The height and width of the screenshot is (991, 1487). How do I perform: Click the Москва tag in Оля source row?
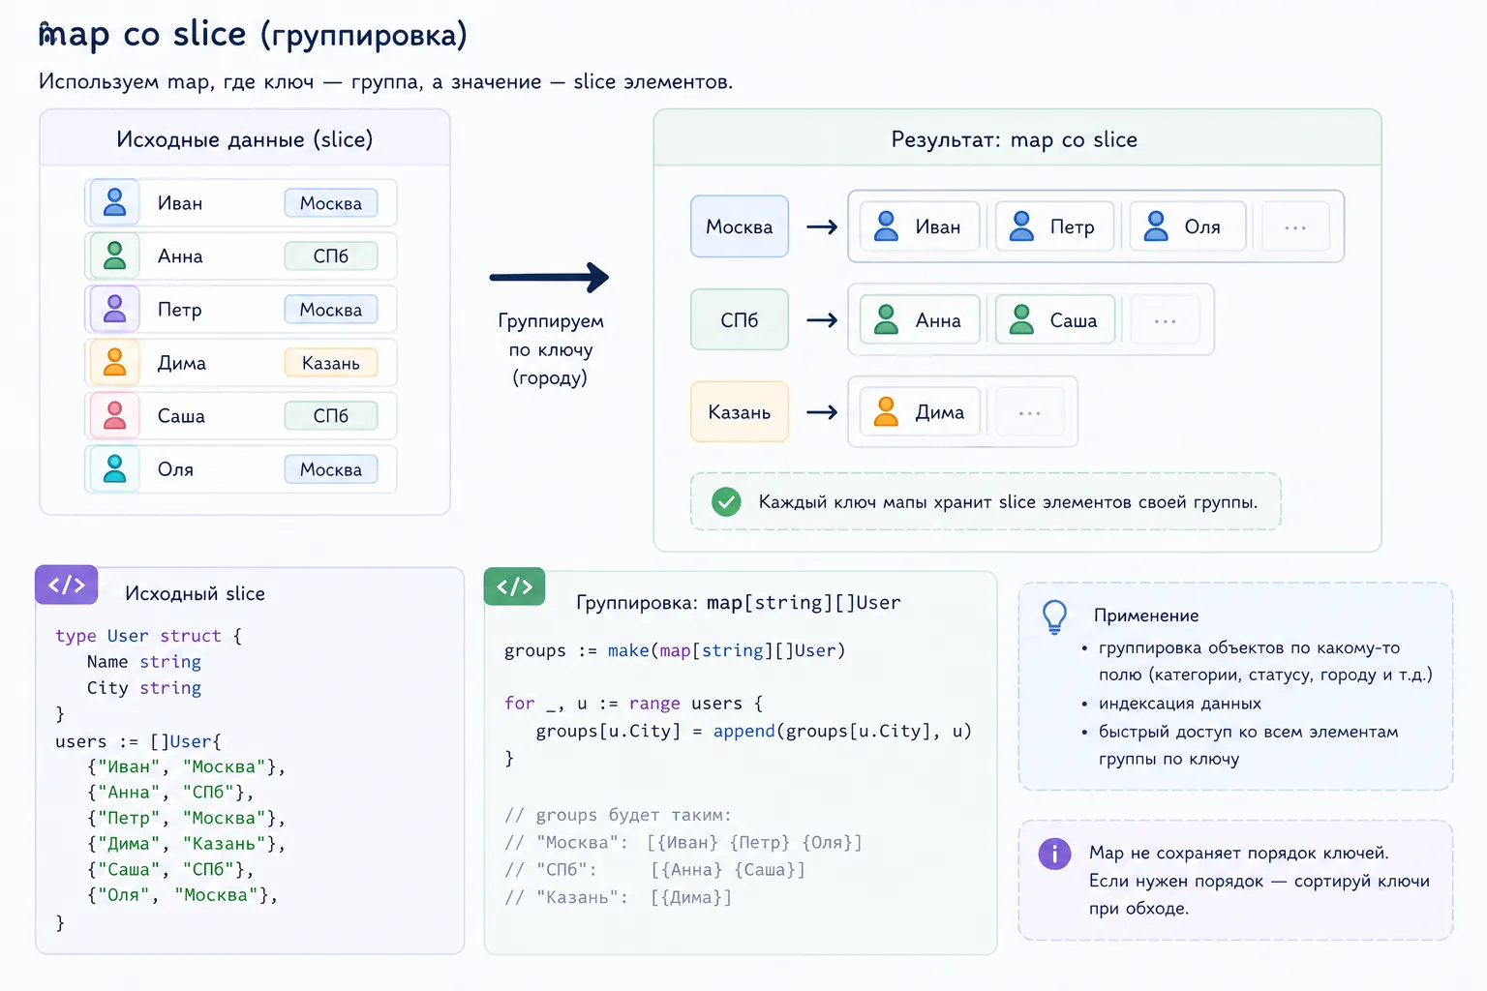[x=331, y=469]
